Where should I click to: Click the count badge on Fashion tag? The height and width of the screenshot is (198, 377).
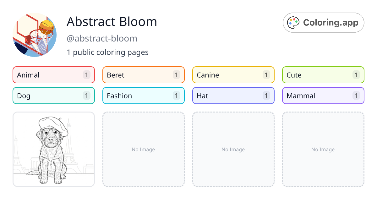coord(176,96)
